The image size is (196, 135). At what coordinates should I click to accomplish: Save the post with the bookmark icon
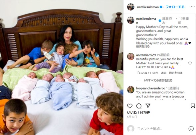(193, 106)
